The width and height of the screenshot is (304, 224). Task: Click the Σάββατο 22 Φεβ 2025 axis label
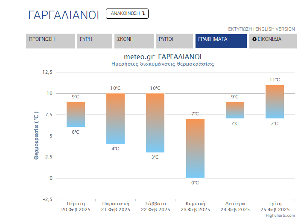click(x=155, y=207)
